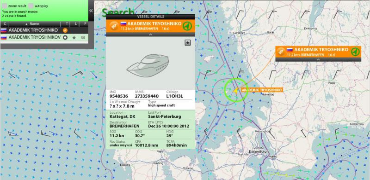Click the ring type icon in second row
Screen dimensions: 370x180
(65, 37)
